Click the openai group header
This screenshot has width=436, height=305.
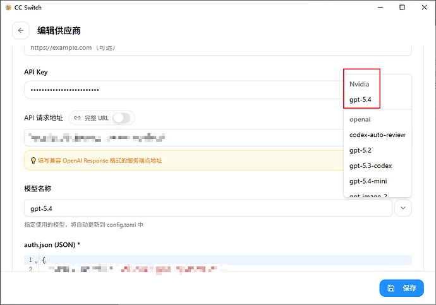pos(360,119)
